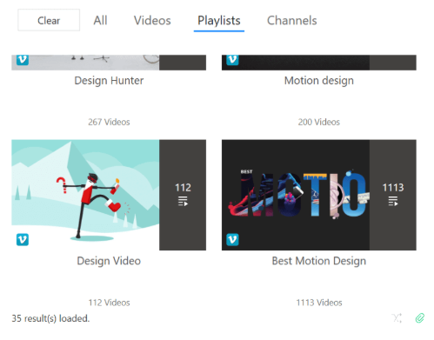Click playlist icon under the 112 count
Image resolution: width=434 pixels, height=340 pixels.
(183, 201)
